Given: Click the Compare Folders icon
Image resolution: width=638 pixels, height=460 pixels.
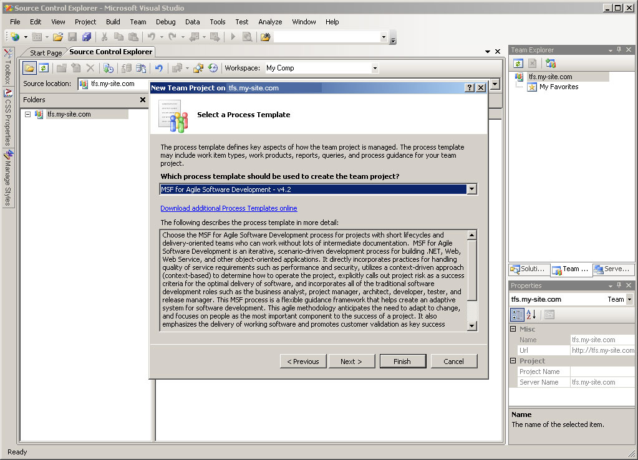Looking at the screenshot, I should (198, 68).
